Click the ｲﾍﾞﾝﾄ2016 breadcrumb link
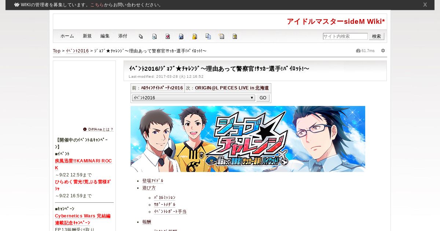Viewport: 440px width, 231px height. click(x=77, y=51)
